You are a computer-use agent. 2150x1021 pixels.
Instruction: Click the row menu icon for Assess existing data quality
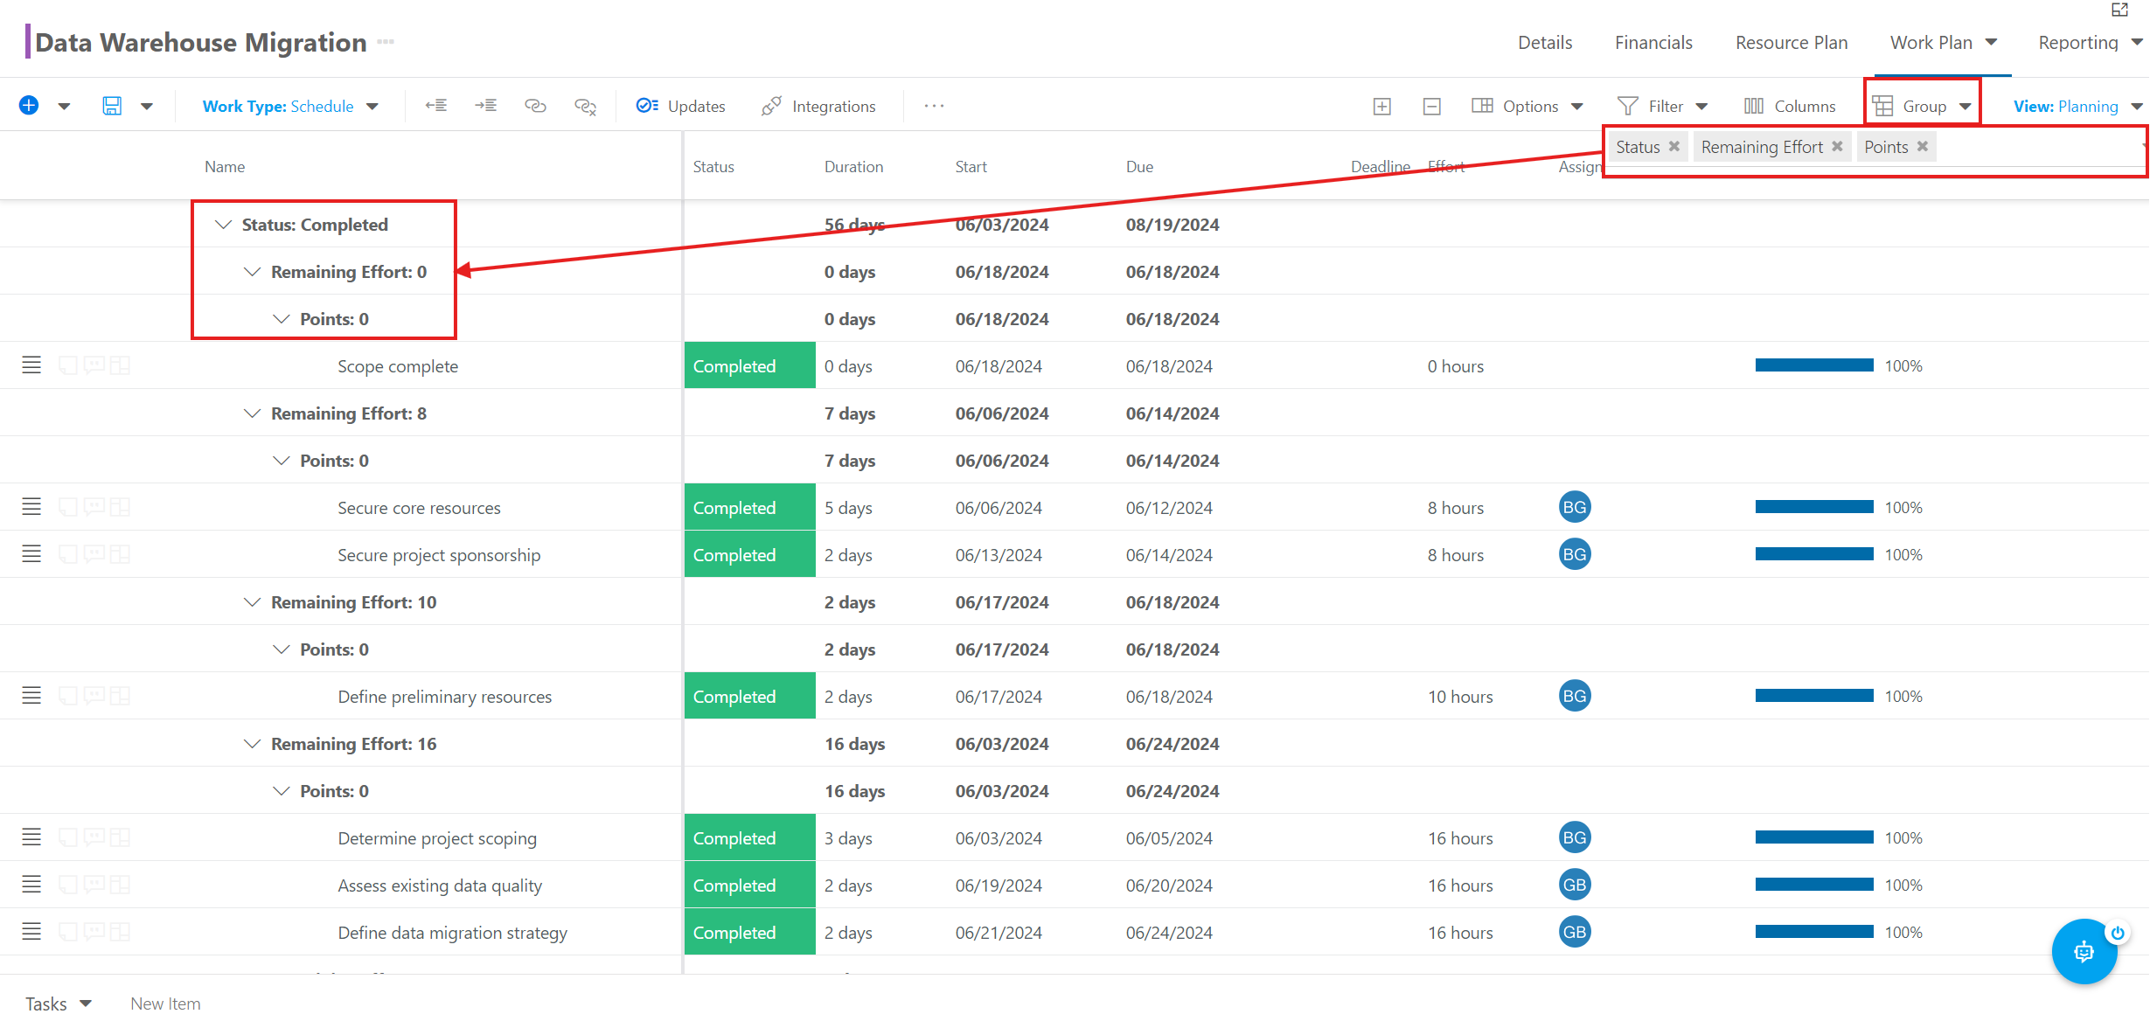(x=31, y=885)
